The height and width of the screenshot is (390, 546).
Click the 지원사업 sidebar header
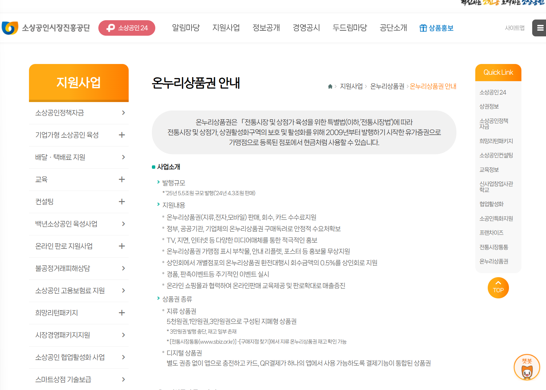(79, 83)
